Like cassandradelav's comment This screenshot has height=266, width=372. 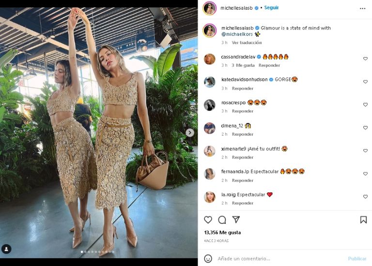(x=365, y=59)
